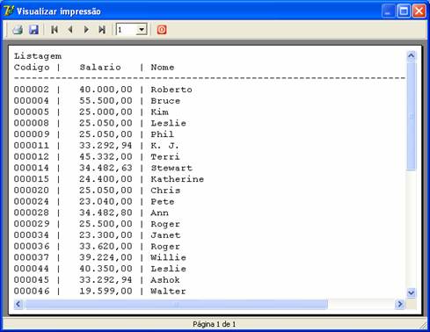This screenshot has height=332, width=430.
Task: Jump to the last page
Action: point(102,30)
